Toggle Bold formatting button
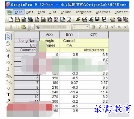The width and height of the screenshot is (134, 119). point(94,27)
